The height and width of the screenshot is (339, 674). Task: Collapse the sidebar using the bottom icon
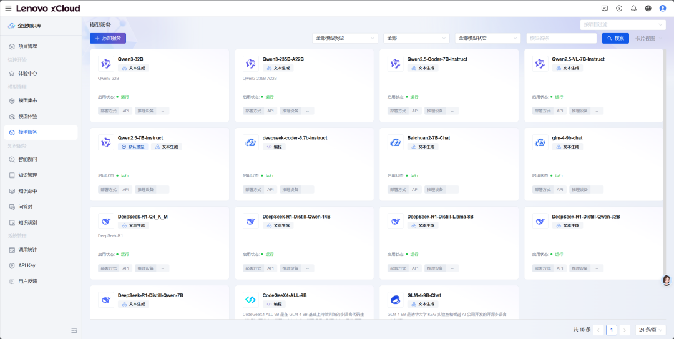[74, 330]
